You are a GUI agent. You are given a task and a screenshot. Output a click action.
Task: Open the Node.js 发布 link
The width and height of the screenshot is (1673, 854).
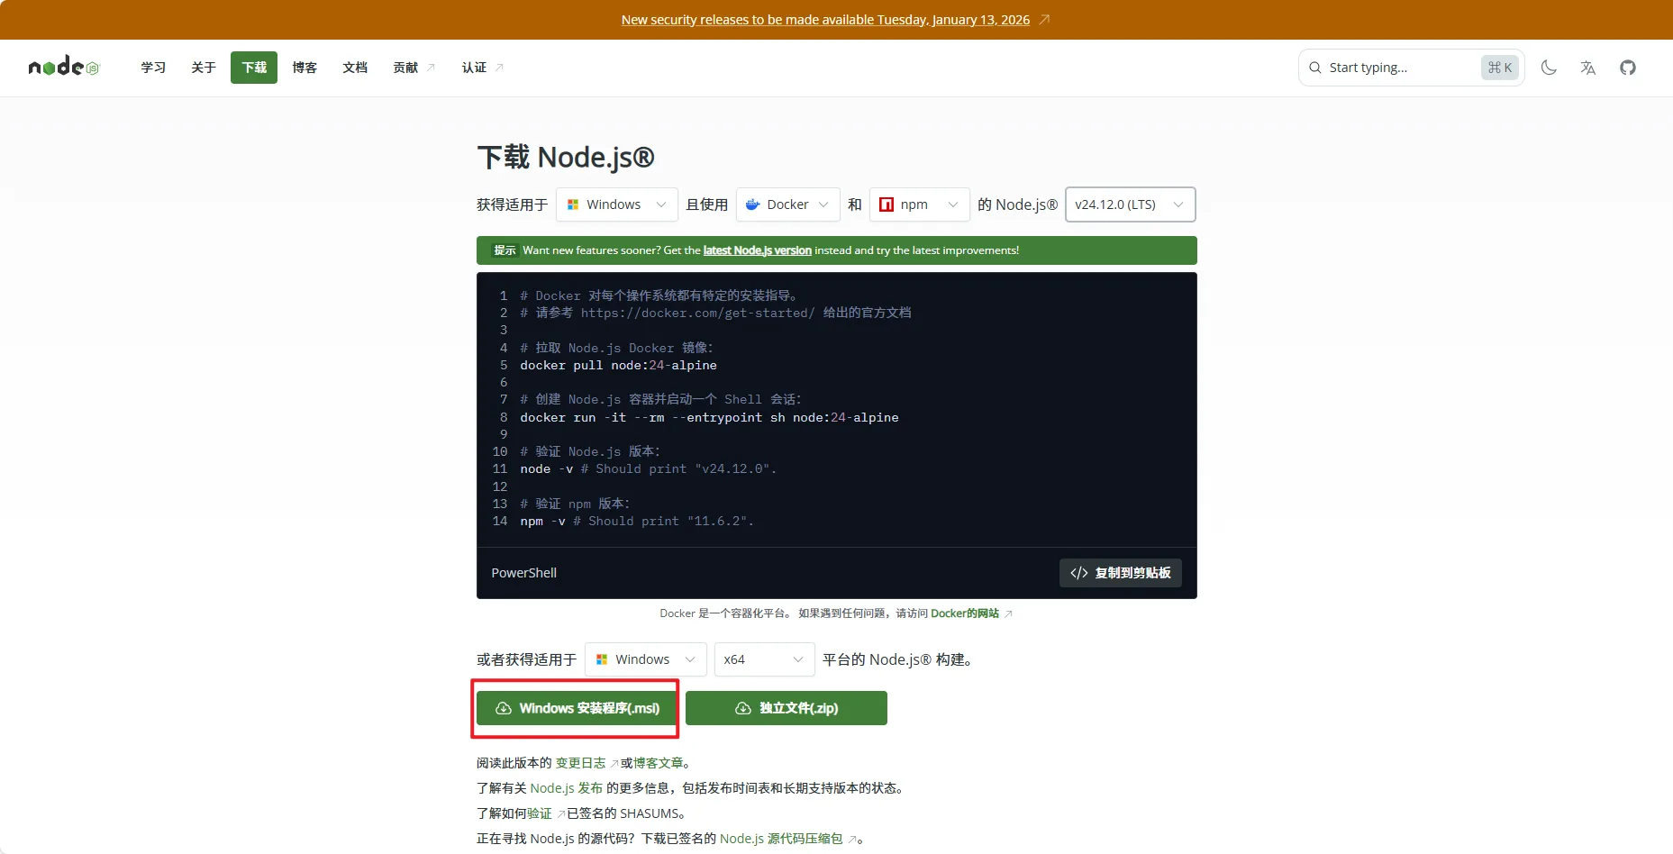click(x=567, y=788)
